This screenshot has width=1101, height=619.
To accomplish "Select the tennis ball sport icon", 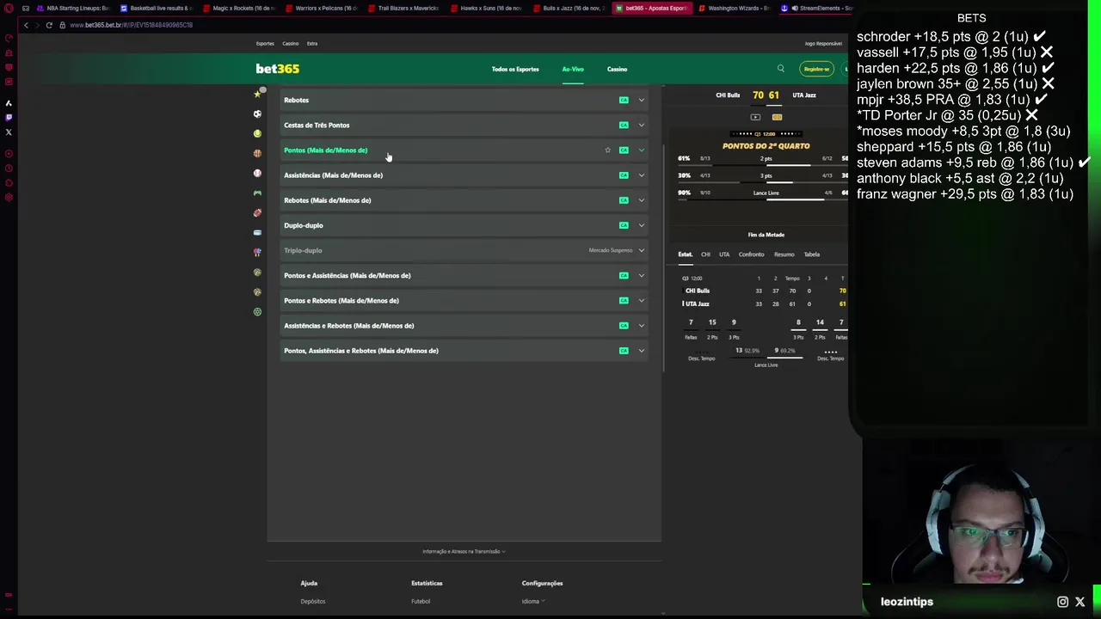I will click(257, 133).
